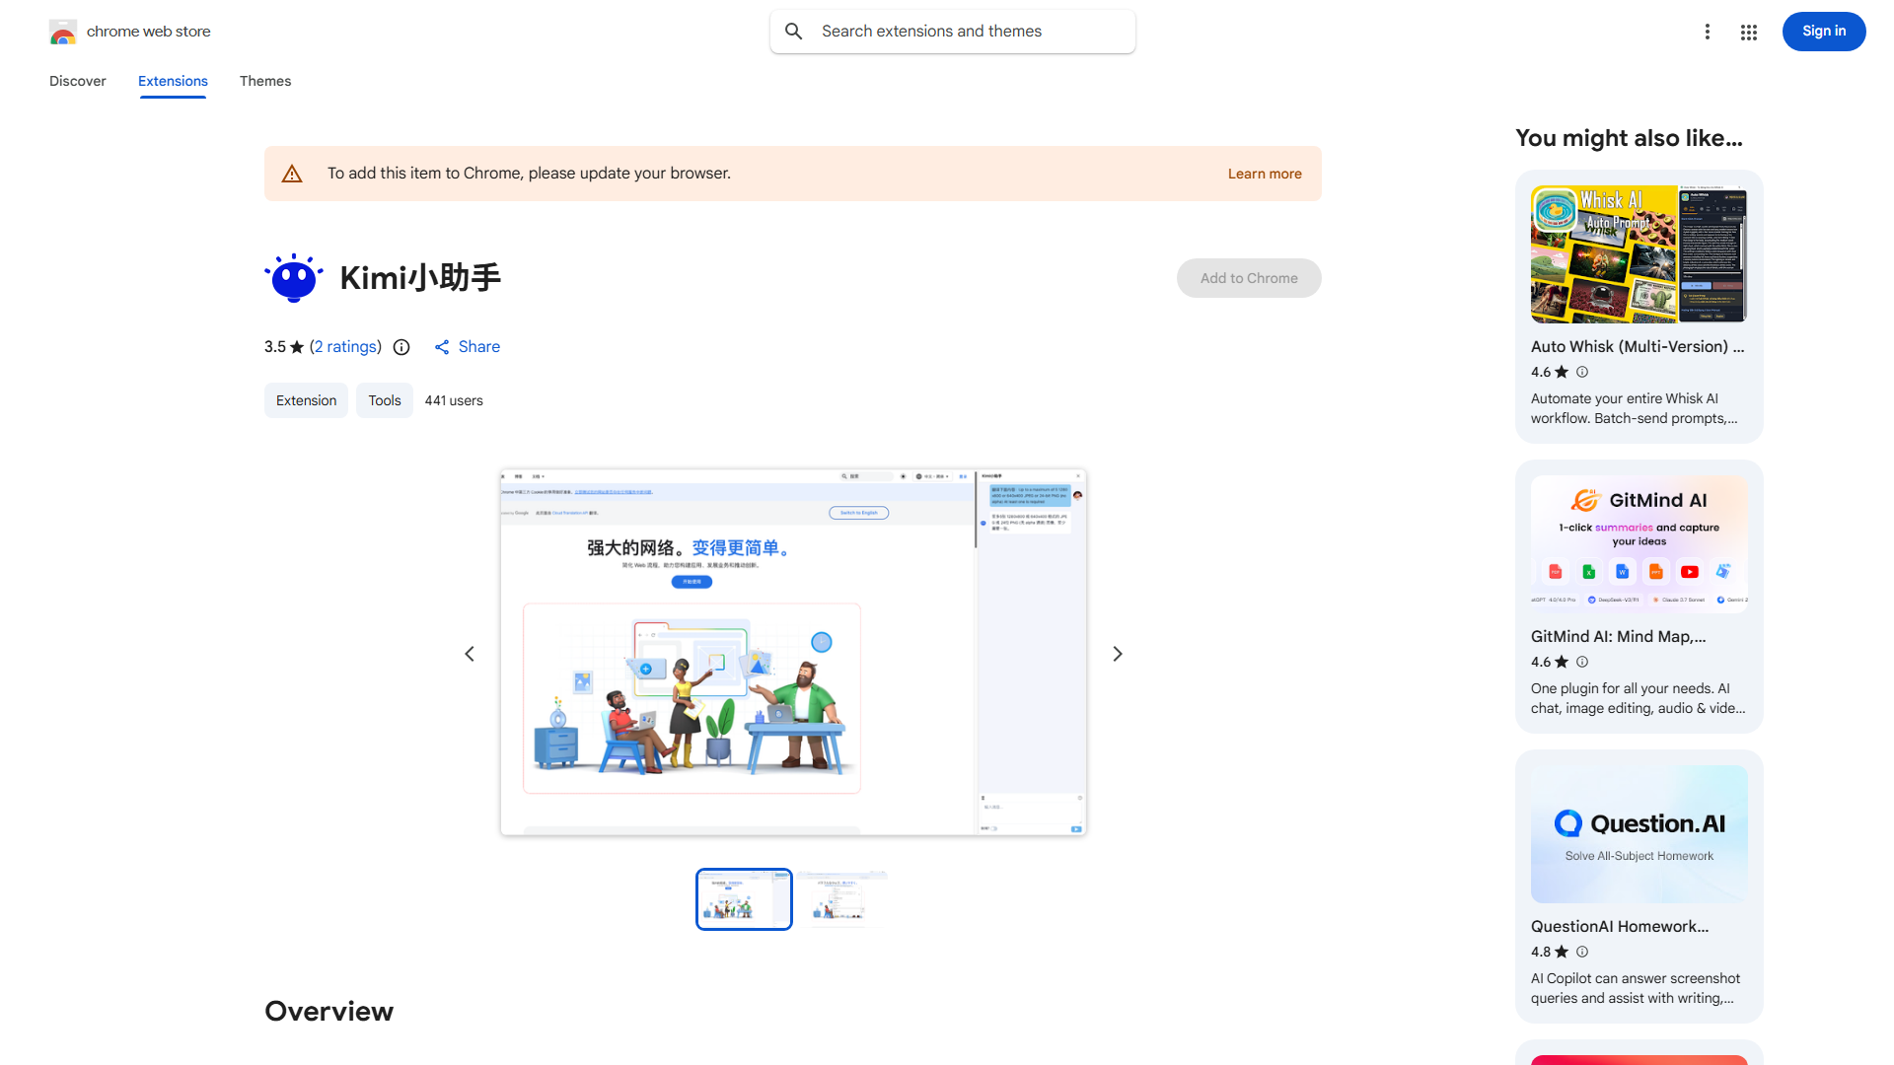Click the Chrome Web Store logo
Viewport: 1894px width, 1065px height.
coord(63,32)
